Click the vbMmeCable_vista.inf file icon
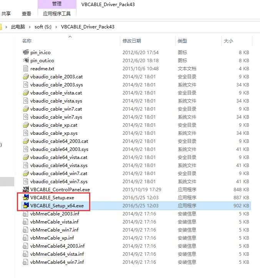Viewport: 260px width, 278px height. click(25, 222)
